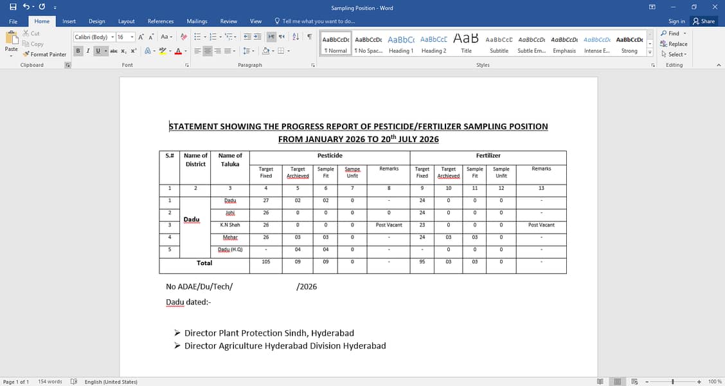Image resolution: width=725 pixels, height=386 pixels.
Task: Open the font size dropdown showing 16
Action: pos(132,37)
